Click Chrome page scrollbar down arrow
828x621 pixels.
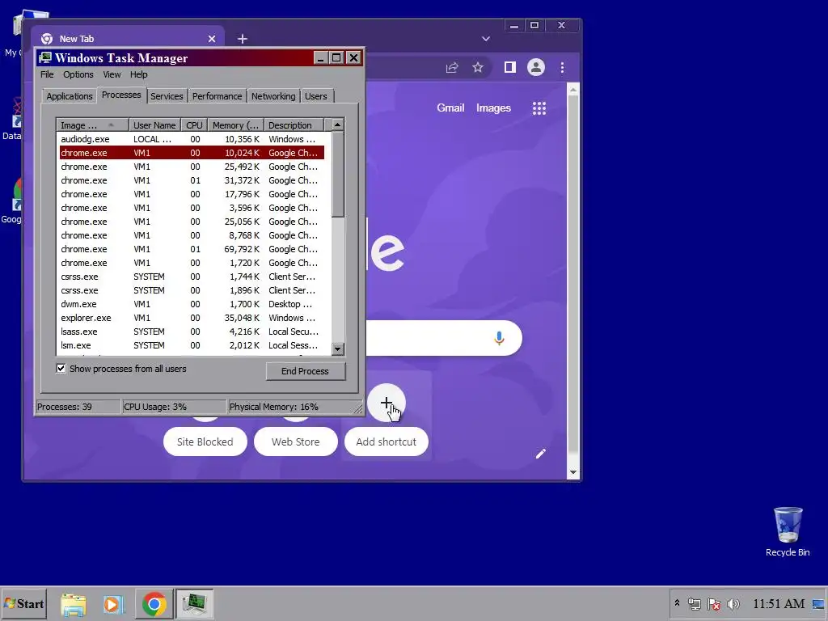point(573,472)
